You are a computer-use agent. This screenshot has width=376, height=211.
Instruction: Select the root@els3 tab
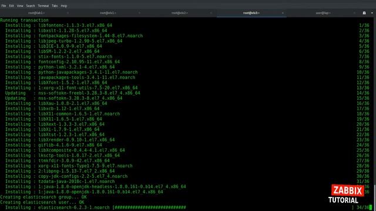(x=251, y=13)
